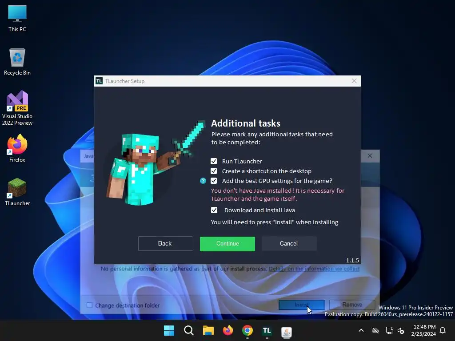Open This PC desktop icon
The image size is (455, 341).
tap(17, 18)
